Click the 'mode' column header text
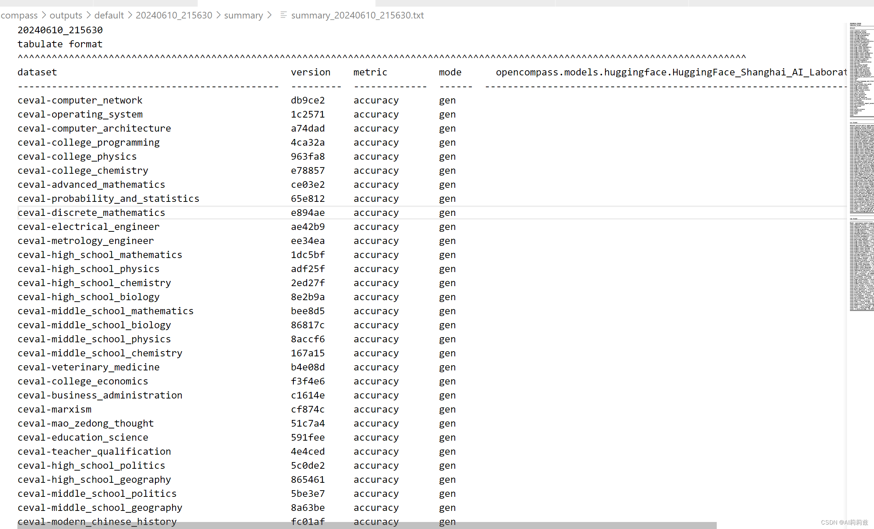Viewport: 874px width, 529px height. (x=450, y=72)
